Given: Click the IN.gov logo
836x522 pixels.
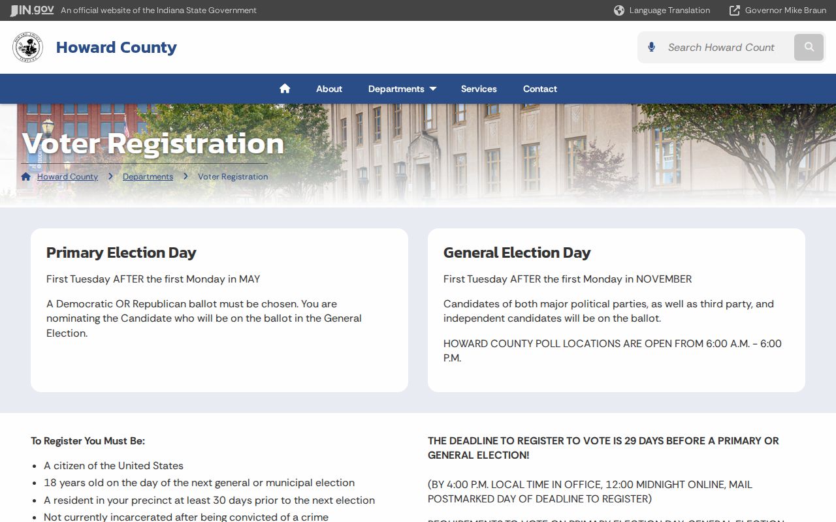Looking at the screenshot, I should tap(32, 10).
